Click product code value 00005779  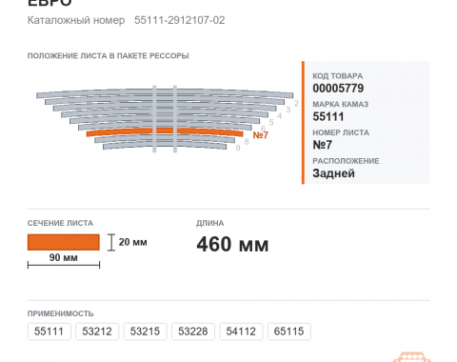pos(338,89)
